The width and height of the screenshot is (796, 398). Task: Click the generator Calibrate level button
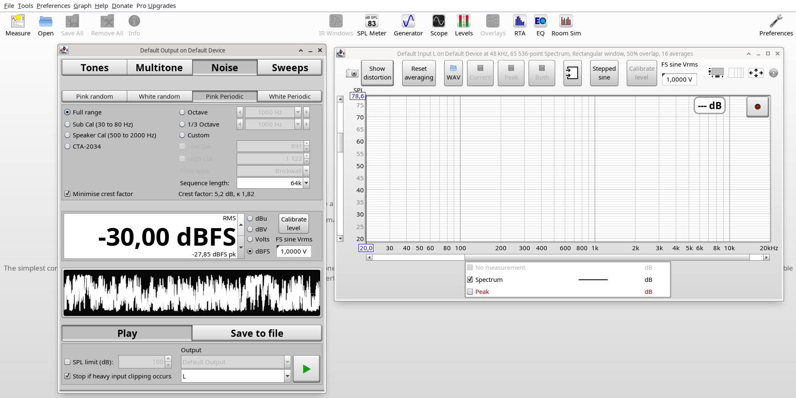tap(294, 224)
